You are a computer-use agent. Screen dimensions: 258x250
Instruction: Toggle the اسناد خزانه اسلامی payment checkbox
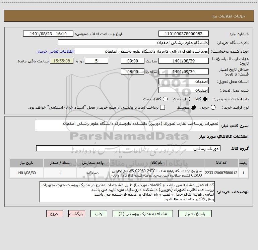[x=163, y=107]
